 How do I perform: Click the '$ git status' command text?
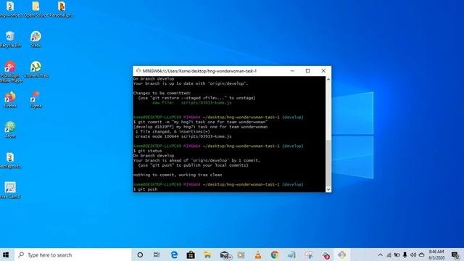point(148,151)
